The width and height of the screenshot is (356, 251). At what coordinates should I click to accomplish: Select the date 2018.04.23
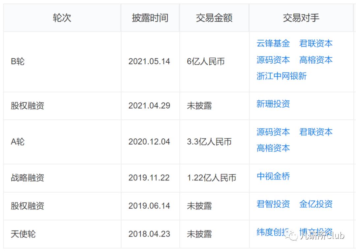pos(149,234)
